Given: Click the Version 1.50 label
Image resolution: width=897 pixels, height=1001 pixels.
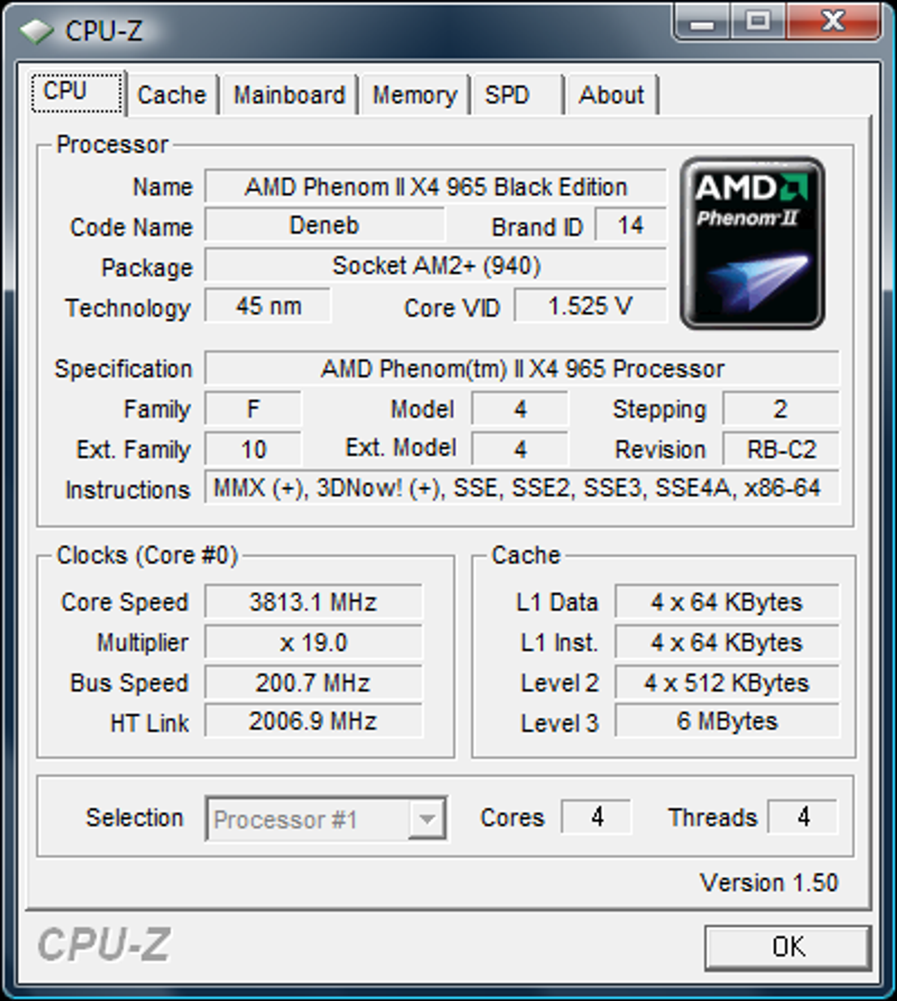Looking at the screenshot, I should (769, 882).
